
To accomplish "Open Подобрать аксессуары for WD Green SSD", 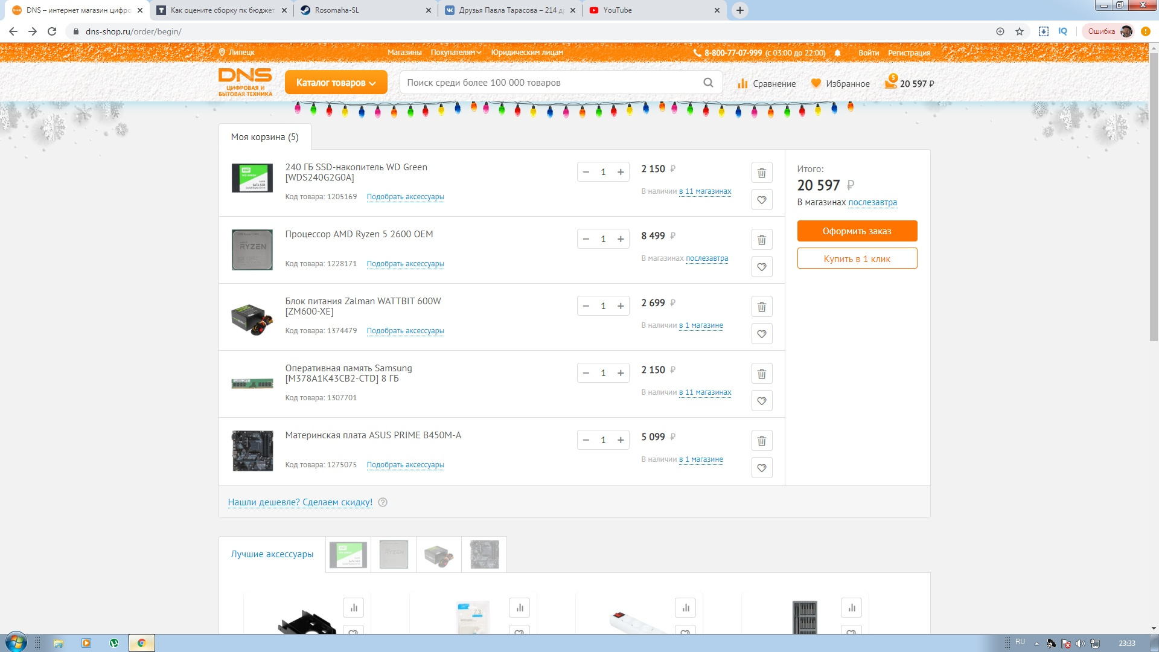I will pyautogui.click(x=405, y=197).
